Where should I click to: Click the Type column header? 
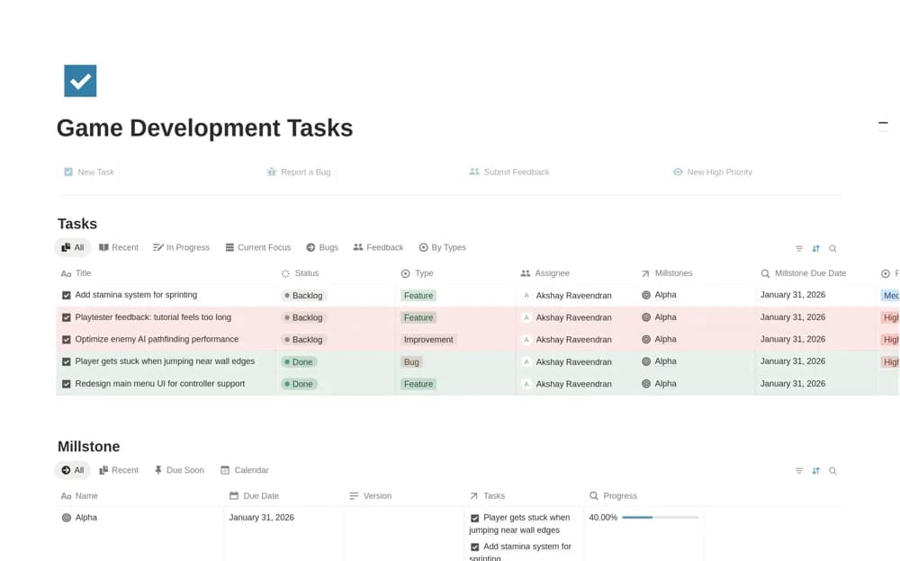tap(418, 273)
